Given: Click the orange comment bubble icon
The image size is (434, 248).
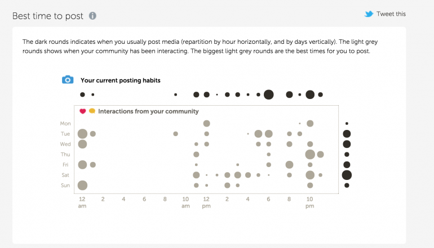Looking at the screenshot, I should click(x=92, y=111).
